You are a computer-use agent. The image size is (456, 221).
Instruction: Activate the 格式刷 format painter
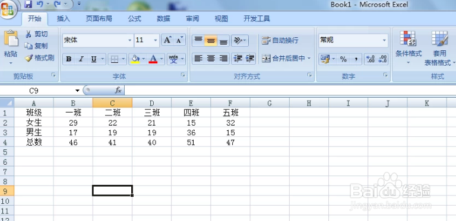coord(40,58)
